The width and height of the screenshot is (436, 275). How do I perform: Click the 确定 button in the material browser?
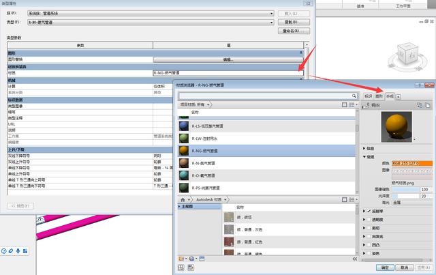coord(385,267)
